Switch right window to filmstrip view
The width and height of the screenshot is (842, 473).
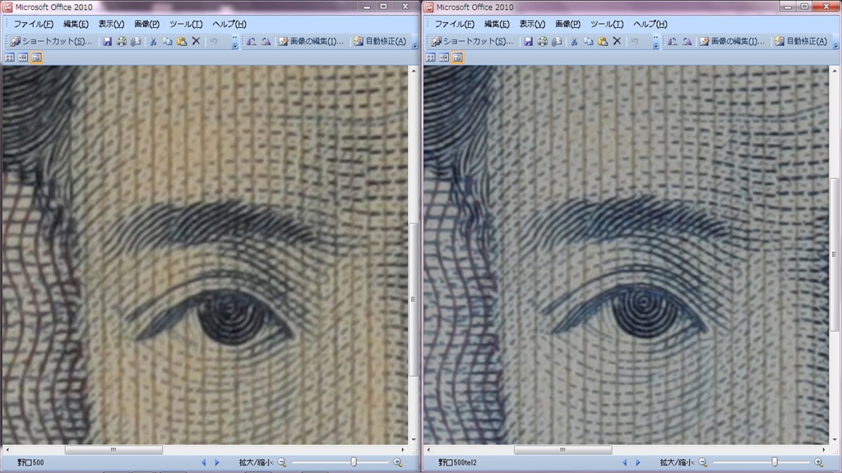(x=444, y=57)
